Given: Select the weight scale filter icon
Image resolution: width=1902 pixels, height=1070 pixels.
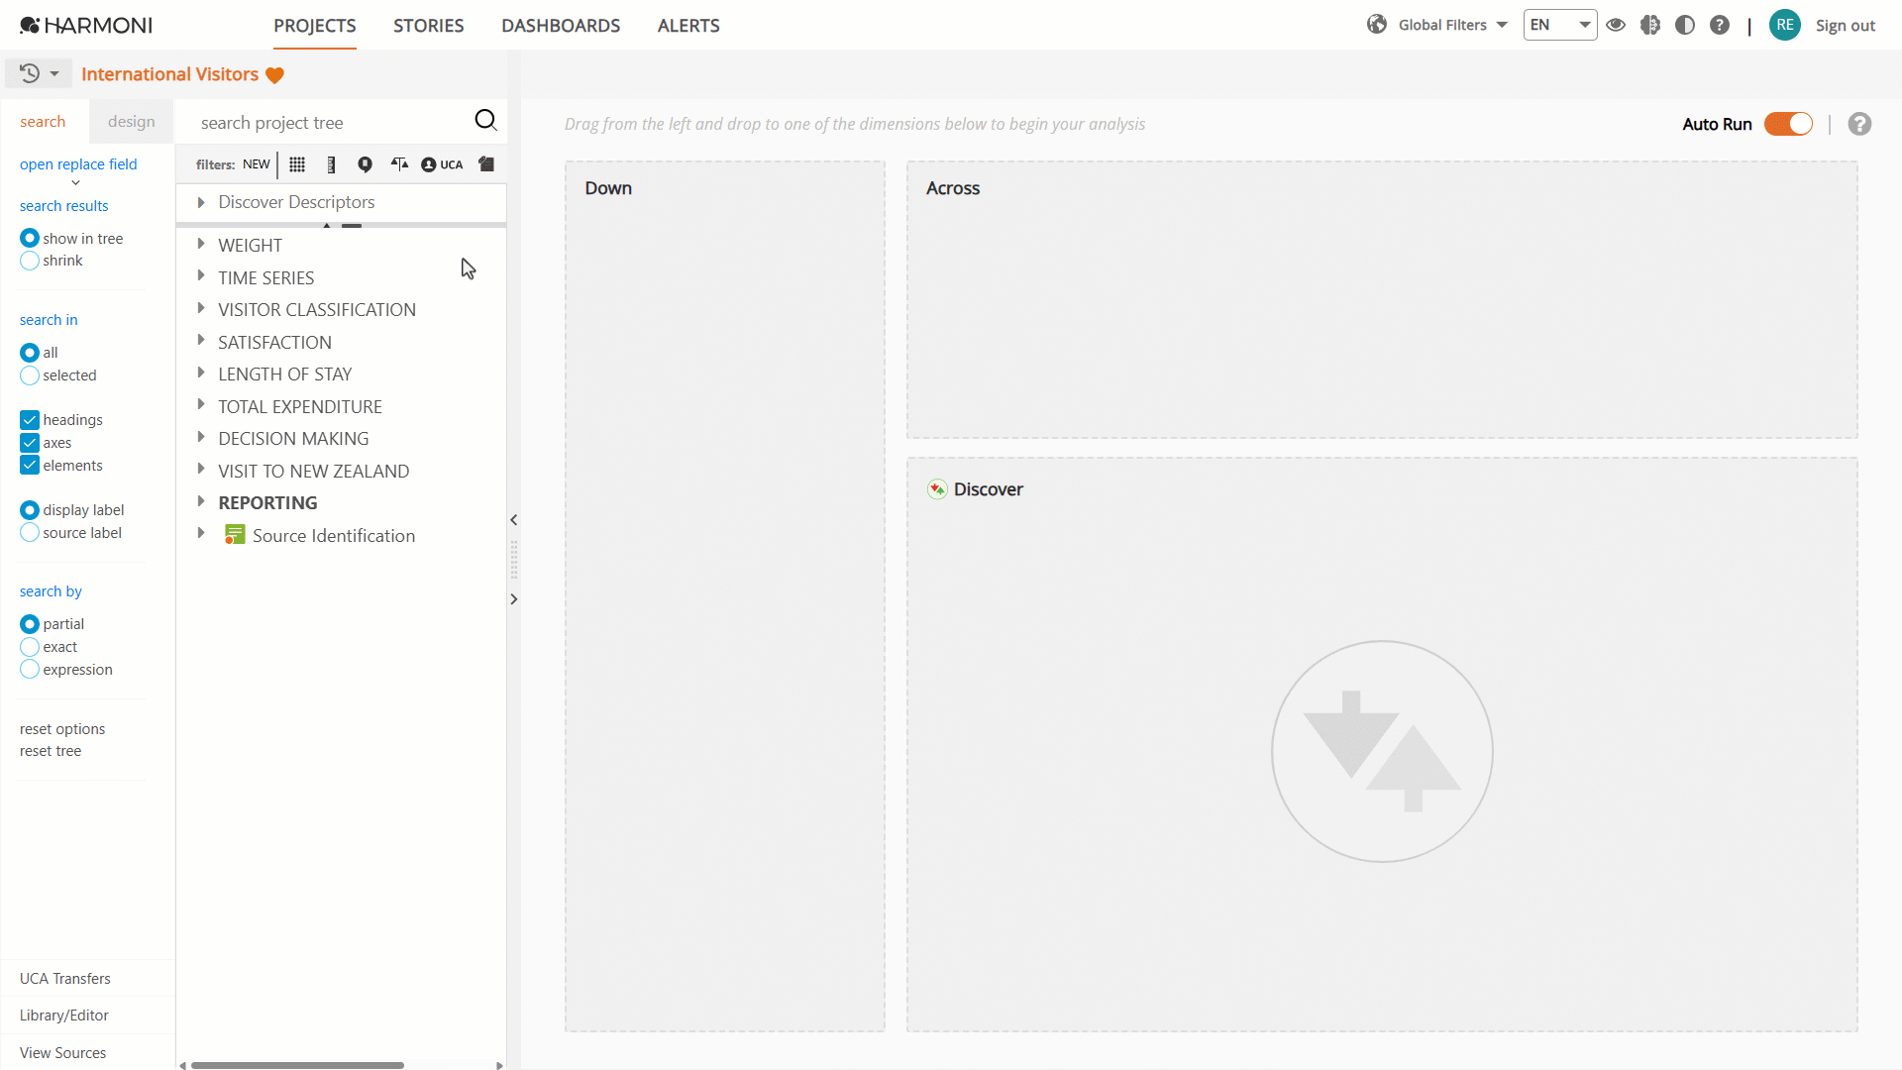Looking at the screenshot, I should [x=399, y=164].
